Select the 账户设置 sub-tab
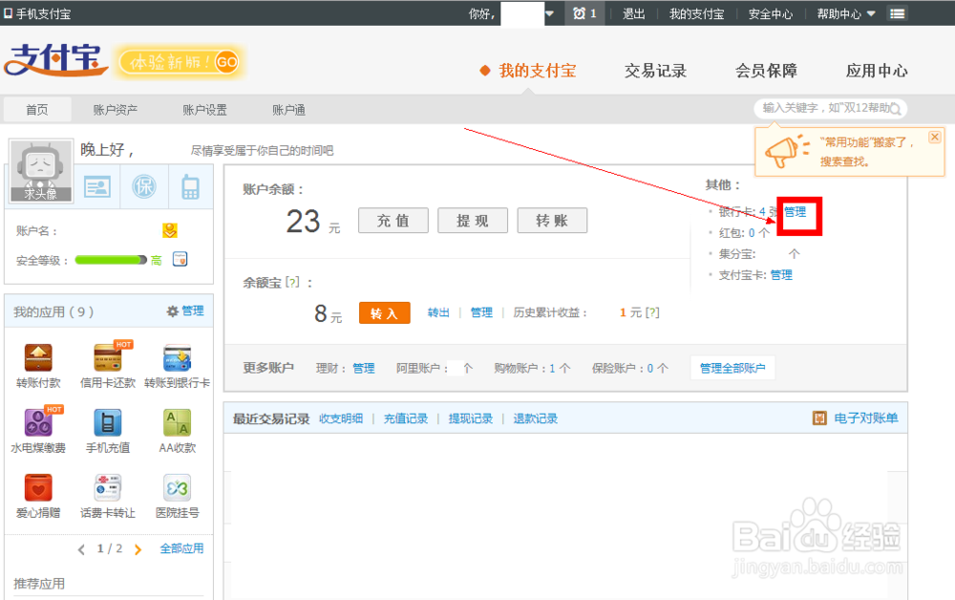Image resolution: width=955 pixels, height=600 pixels. 204,110
